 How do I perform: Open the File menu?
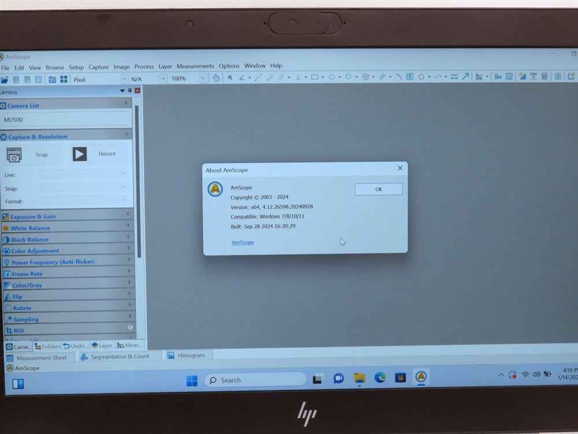pyautogui.click(x=6, y=68)
